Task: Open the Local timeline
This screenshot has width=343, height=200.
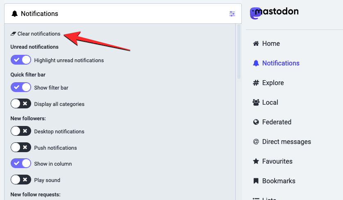Action: pyautogui.click(x=266, y=102)
